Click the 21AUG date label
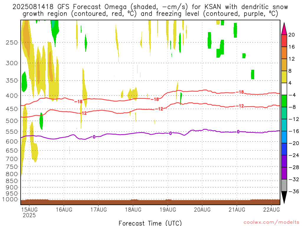The height and width of the screenshot is (226, 302). coord(237,210)
